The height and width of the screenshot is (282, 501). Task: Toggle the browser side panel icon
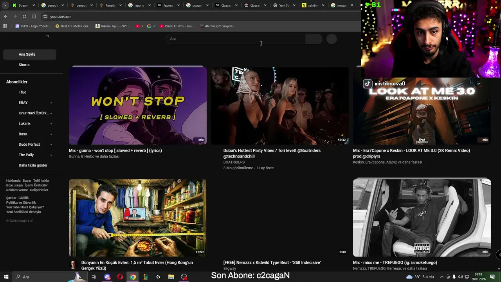click(x=34, y=16)
